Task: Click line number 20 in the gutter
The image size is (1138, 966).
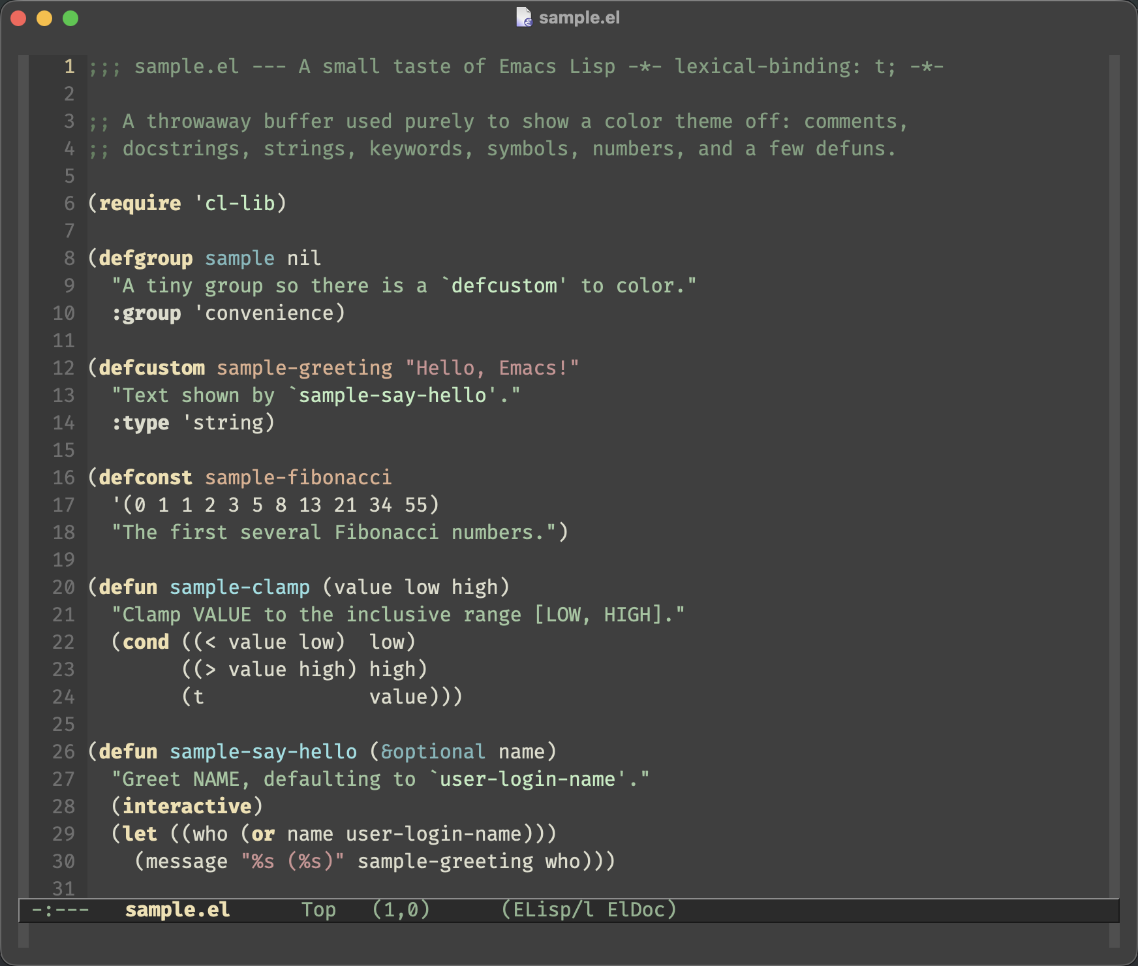Action: pyautogui.click(x=64, y=587)
